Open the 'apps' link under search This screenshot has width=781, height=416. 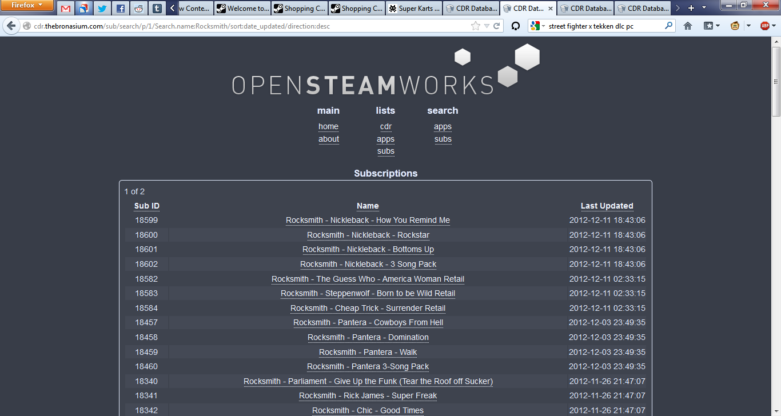click(443, 127)
